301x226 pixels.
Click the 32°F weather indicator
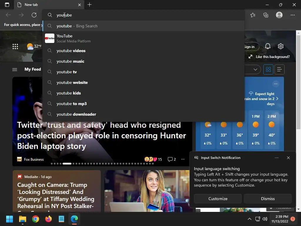pyautogui.click(x=34, y=46)
